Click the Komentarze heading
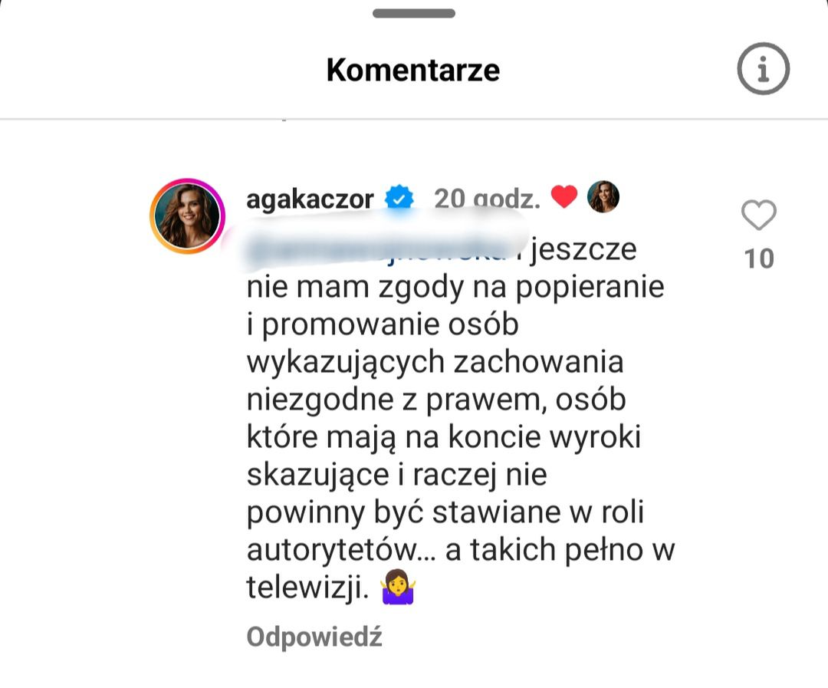Screen dimensions: 828x688 pyautogui.click(x=413, y=70)
